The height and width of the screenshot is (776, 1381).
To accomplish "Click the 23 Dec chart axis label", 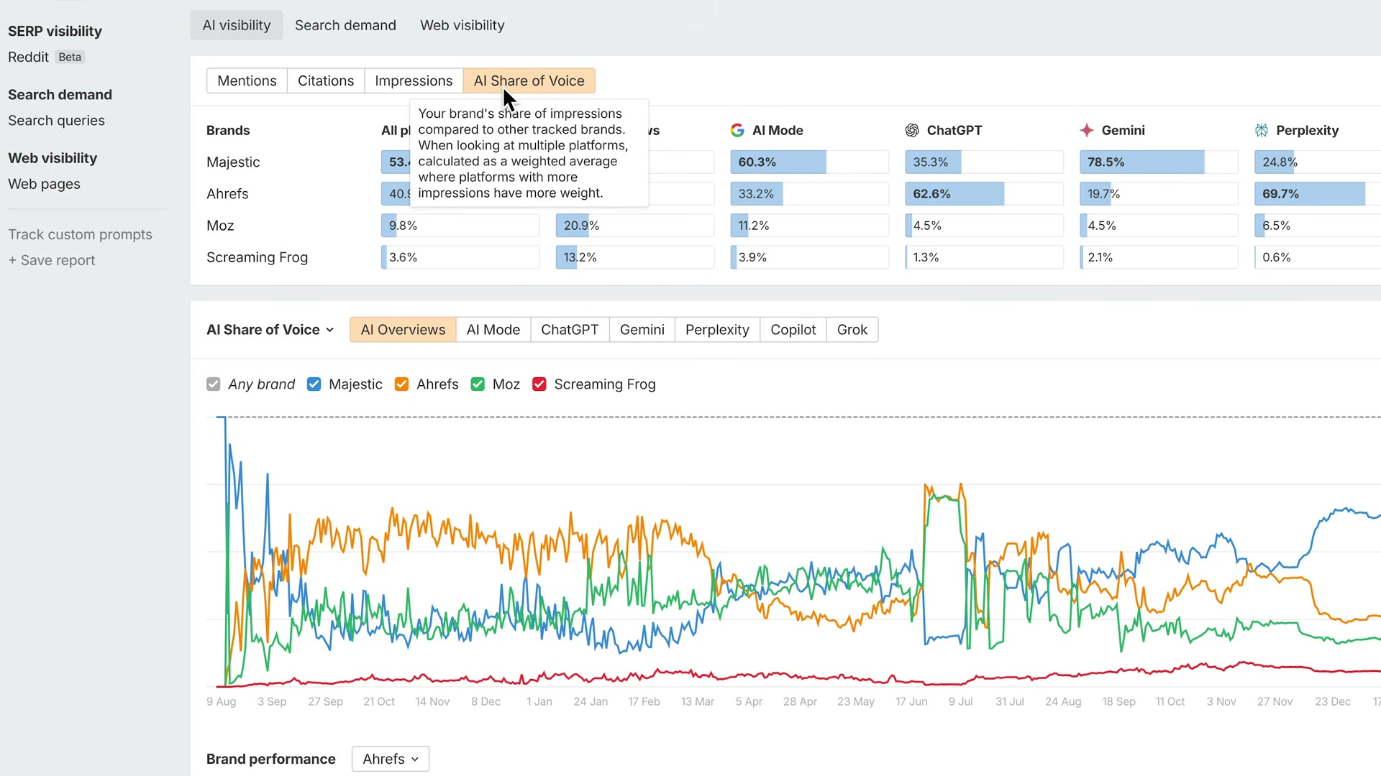I will click(1332, 701).
